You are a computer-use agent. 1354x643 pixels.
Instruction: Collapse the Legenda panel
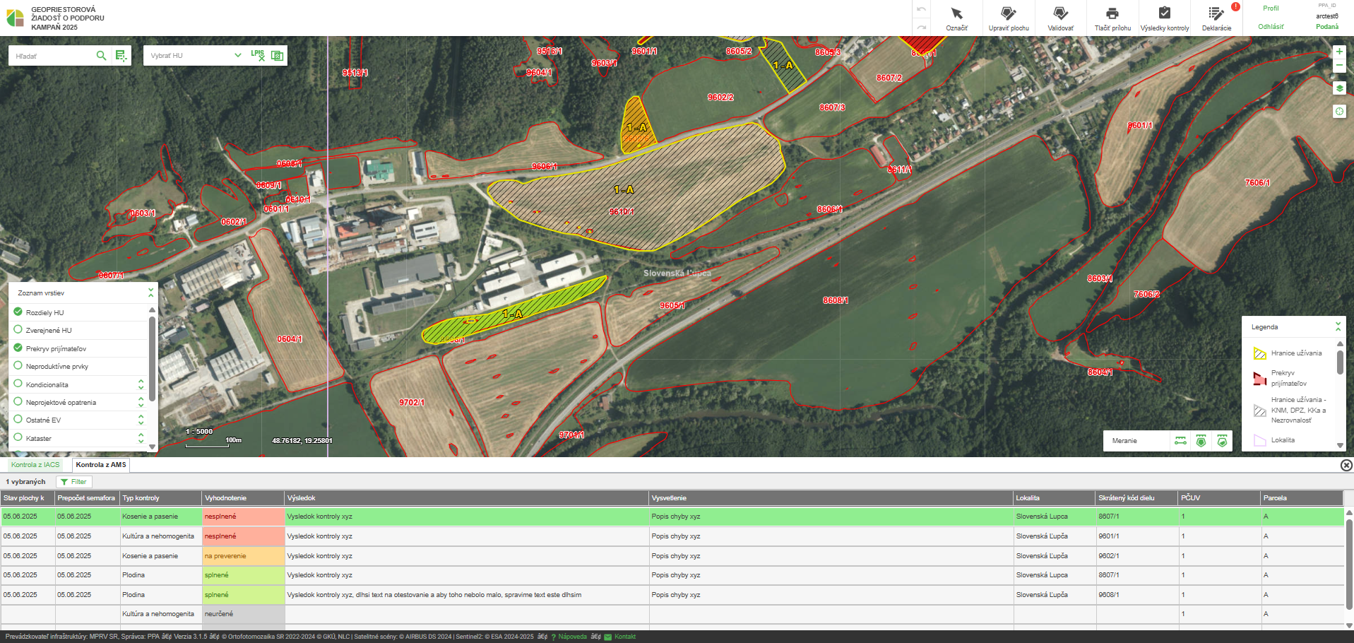(1337, 326)
